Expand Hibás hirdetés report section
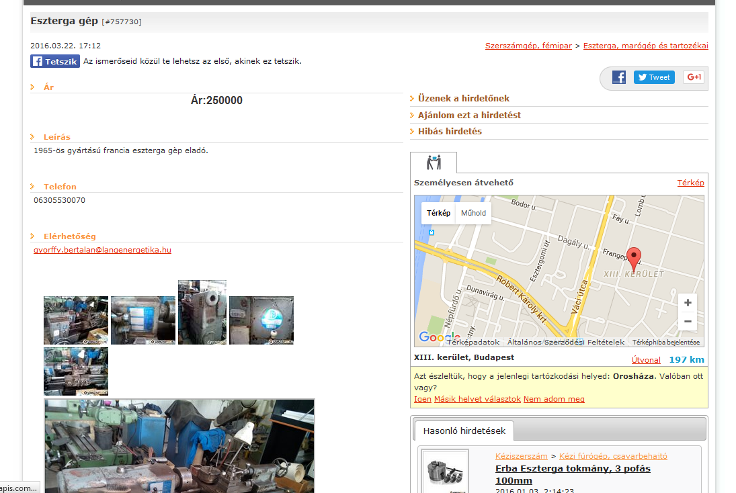 click(x=450, y=132)
